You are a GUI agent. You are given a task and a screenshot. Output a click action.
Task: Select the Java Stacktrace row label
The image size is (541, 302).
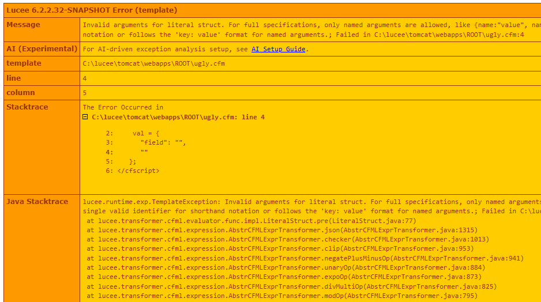[37, 201]
